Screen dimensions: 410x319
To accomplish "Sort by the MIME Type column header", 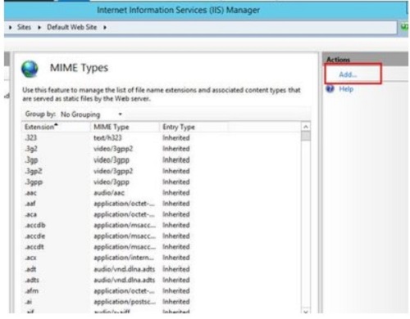I will pyautogui.click(x=125, y=127).
